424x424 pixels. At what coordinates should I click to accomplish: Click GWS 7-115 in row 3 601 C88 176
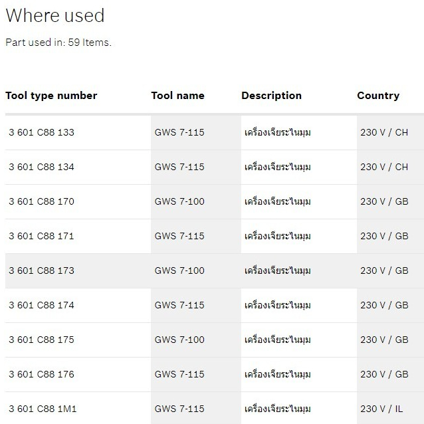(179, 374)
